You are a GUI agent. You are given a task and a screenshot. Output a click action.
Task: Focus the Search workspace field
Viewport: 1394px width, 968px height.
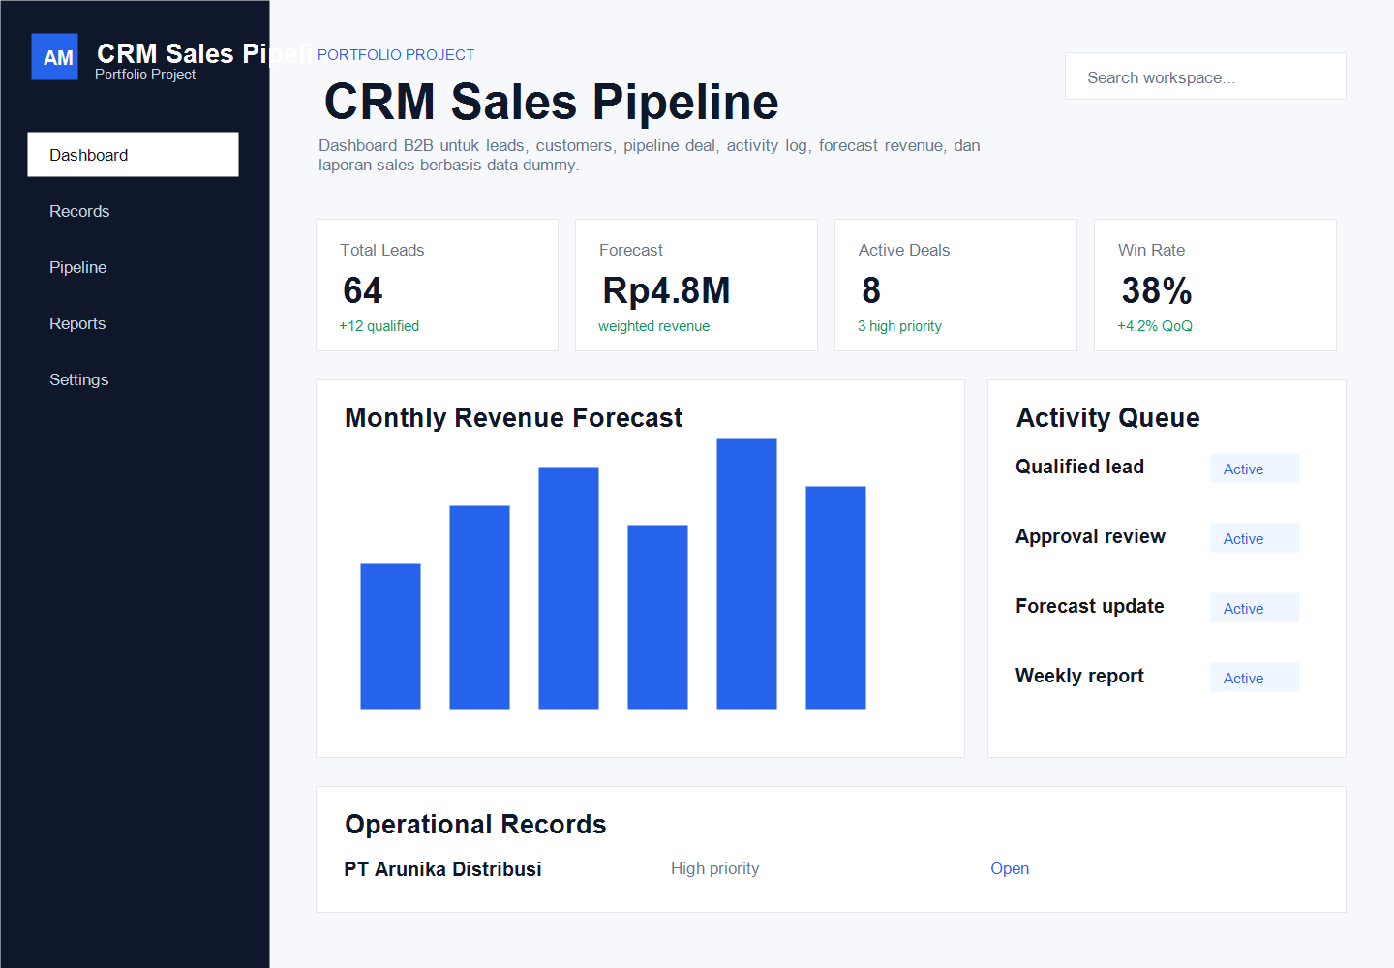point(1205,76)
